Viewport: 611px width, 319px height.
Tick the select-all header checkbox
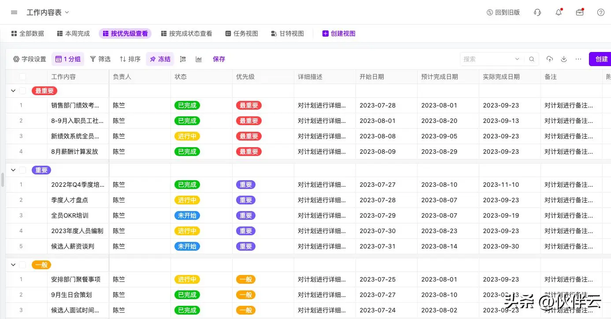22,77
